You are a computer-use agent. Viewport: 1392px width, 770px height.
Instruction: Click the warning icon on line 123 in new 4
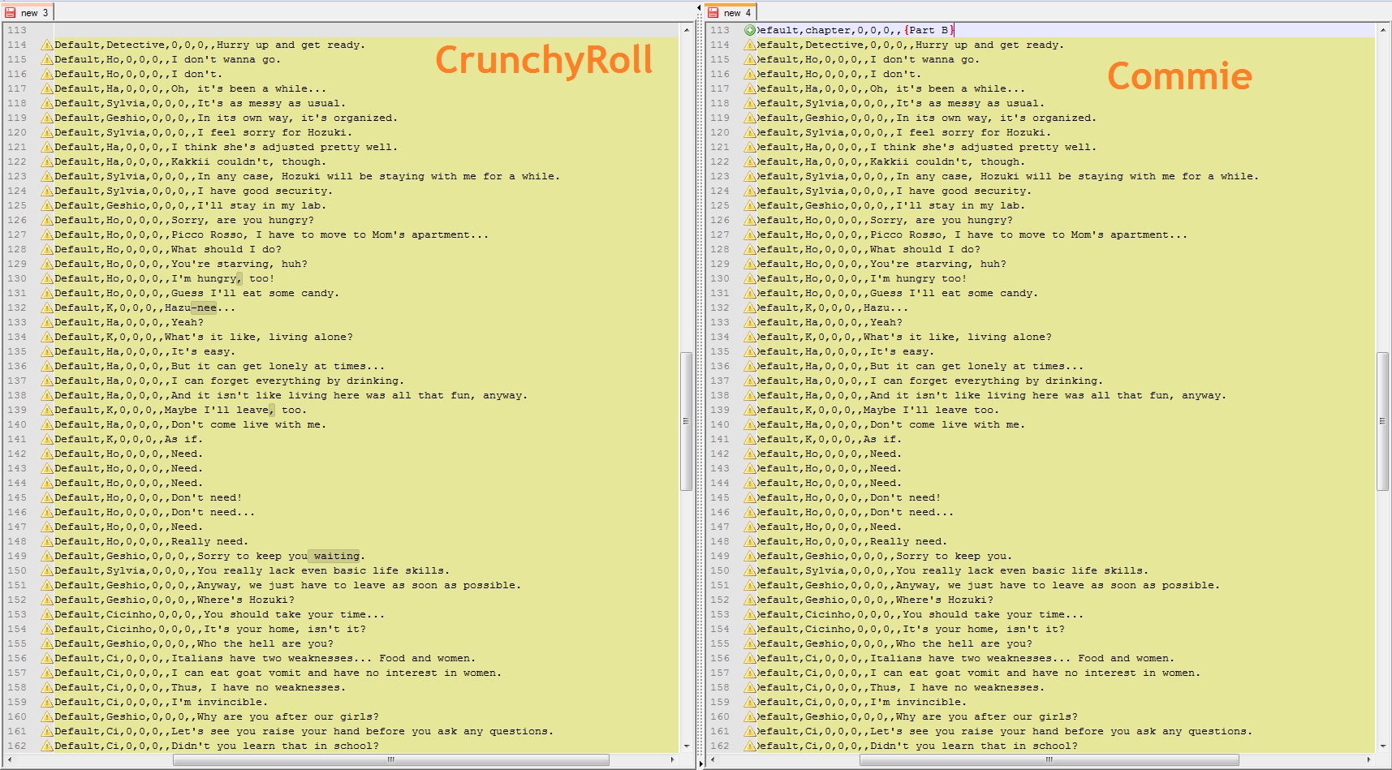[750, 176]
